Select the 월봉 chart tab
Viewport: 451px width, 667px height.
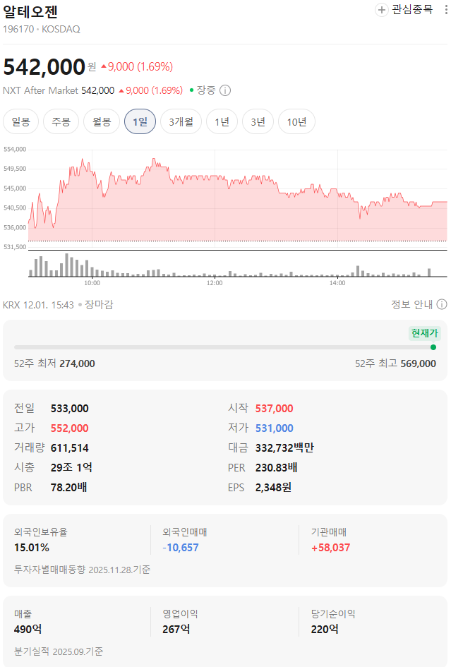102,121
